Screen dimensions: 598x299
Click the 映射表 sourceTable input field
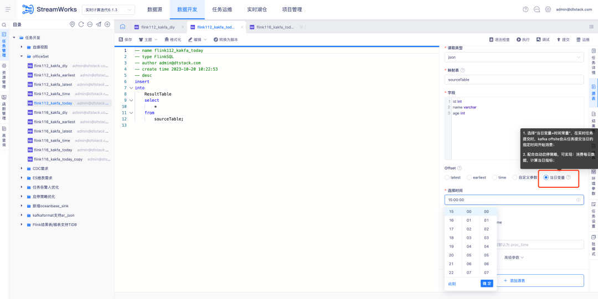[x=514, y=80]
